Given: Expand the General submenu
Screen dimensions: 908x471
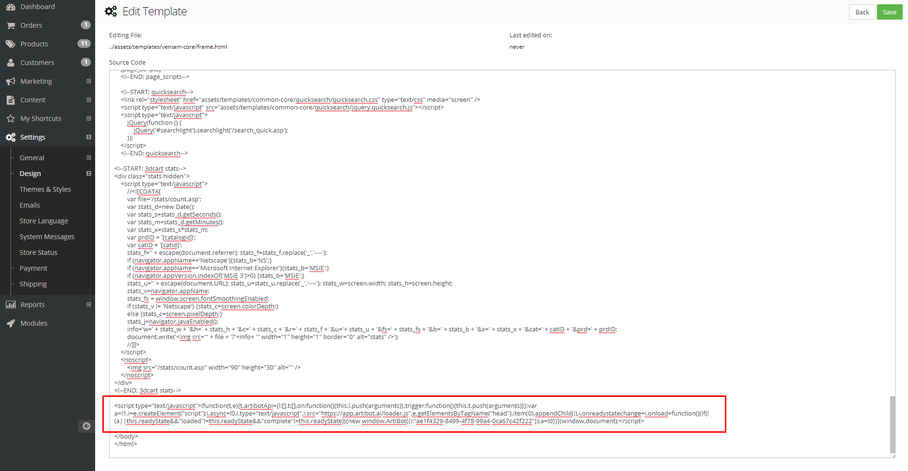Looking at the screenshot, I should (88, 158).
